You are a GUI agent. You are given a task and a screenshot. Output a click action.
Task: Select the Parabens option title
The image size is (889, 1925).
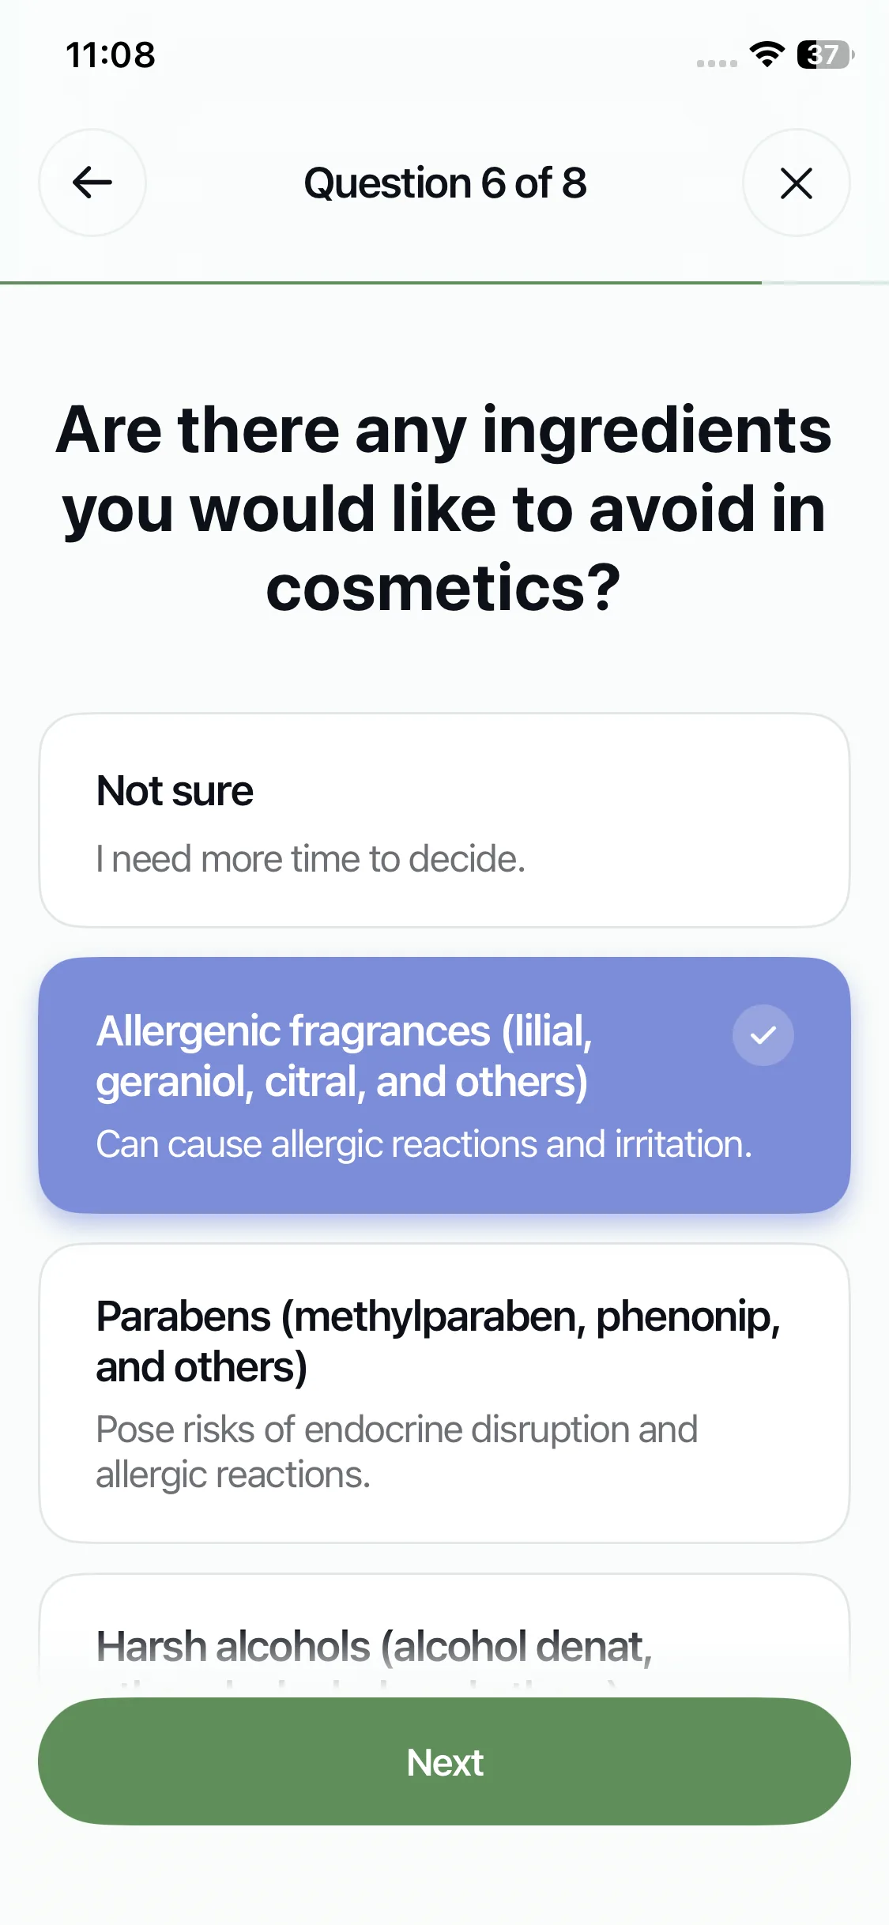click(438, 1341)
